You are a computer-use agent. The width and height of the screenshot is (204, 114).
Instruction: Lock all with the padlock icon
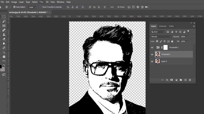click(172, 41)
